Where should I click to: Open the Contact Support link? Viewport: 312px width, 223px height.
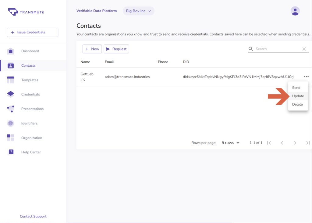[x=33, y=216]
